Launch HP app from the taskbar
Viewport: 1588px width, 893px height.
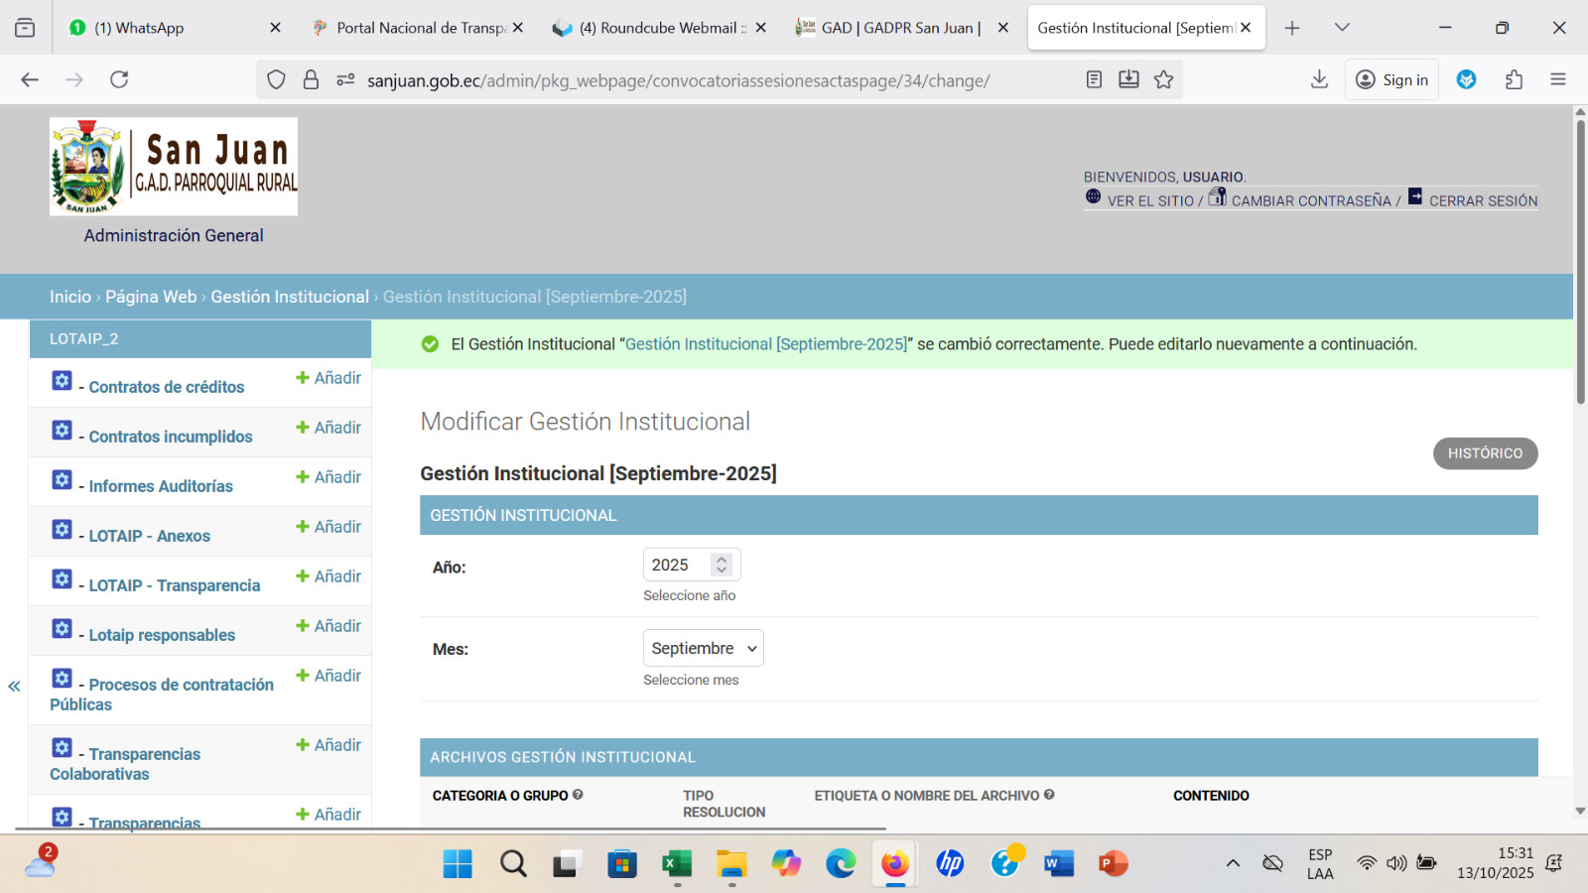(x=950, y=864)
